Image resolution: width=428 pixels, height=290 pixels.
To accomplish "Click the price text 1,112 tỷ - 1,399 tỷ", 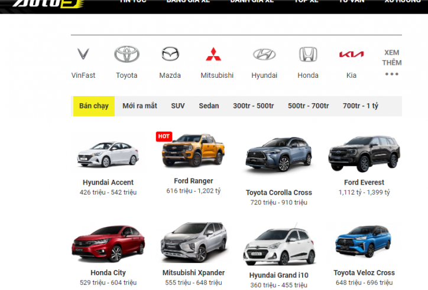I will (364, 192).
